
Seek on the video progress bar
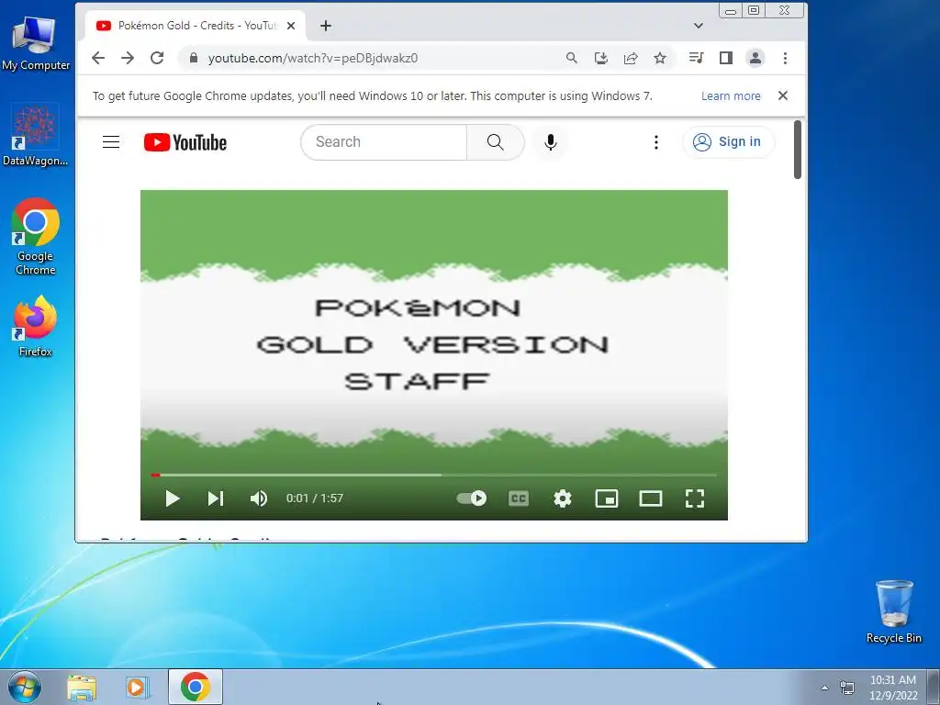point(434,475)
